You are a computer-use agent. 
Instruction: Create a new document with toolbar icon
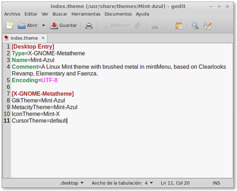10,26
